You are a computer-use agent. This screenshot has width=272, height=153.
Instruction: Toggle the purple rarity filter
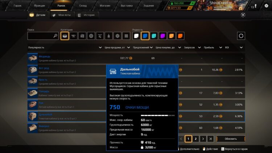tap(162, 36)
